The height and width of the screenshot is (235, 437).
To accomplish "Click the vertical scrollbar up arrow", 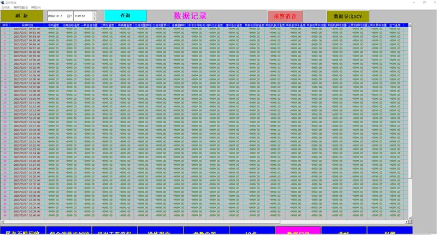I will point(410,25).
